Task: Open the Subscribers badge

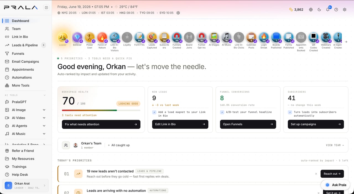Action: [164, 37]
